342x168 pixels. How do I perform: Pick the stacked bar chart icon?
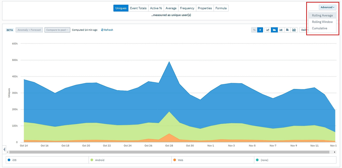pyautogui.click(x=294, y=30)
